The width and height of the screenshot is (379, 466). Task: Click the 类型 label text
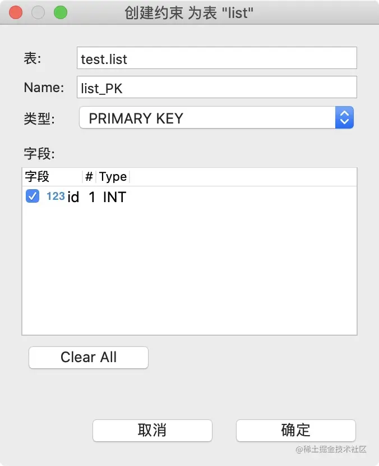(x=39, y=118)
